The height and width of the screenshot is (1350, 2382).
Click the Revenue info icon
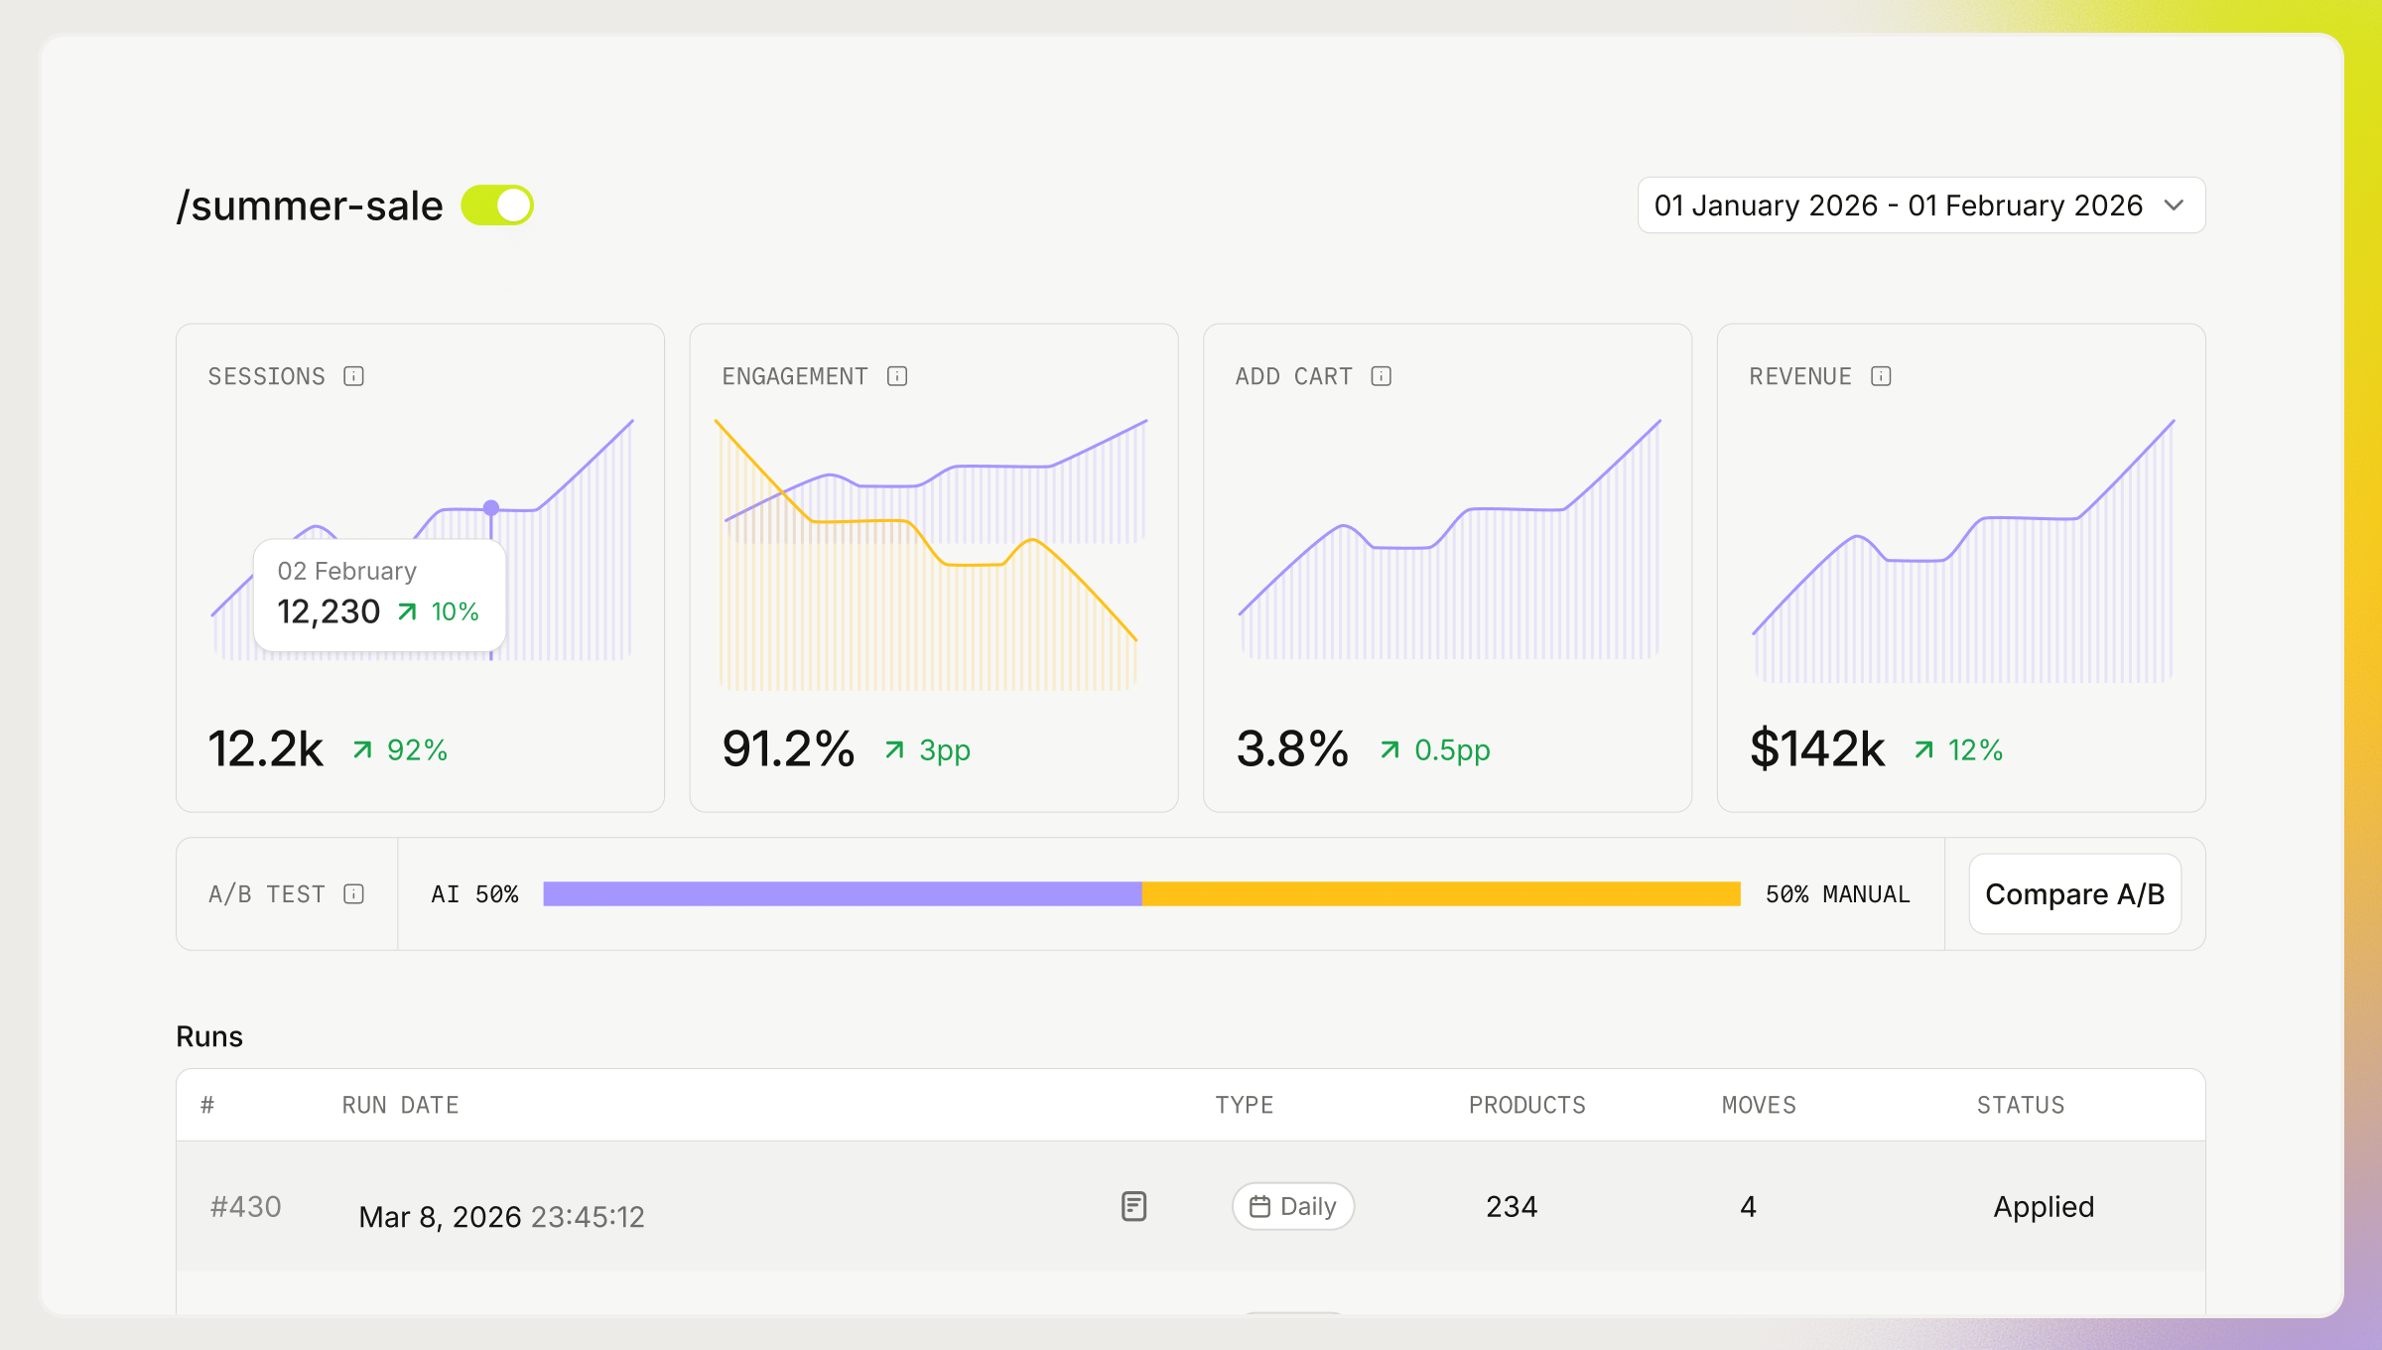pos(1881,376)
